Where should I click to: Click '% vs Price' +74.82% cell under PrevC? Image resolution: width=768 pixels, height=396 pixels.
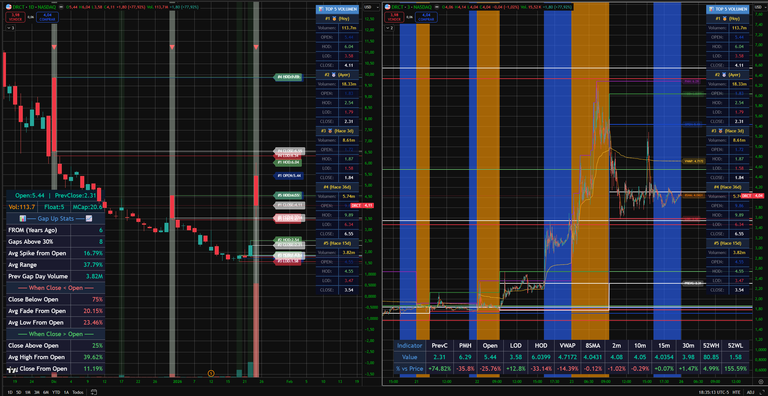[439, 369]
